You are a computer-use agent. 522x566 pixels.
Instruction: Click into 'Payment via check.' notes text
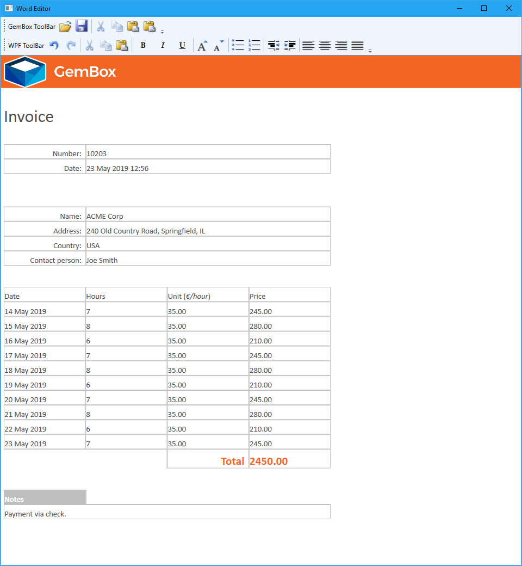[x=35, y=514]
